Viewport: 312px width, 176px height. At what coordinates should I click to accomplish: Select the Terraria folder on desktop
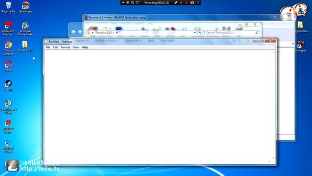[x=25, y=46]
